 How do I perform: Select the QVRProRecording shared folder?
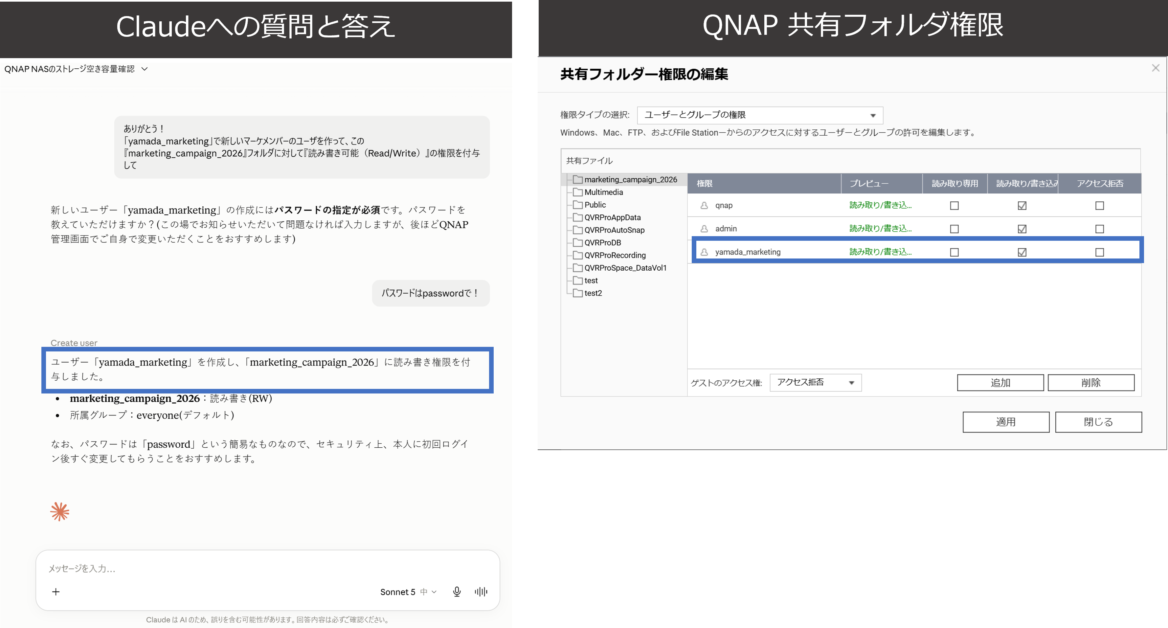615,255
